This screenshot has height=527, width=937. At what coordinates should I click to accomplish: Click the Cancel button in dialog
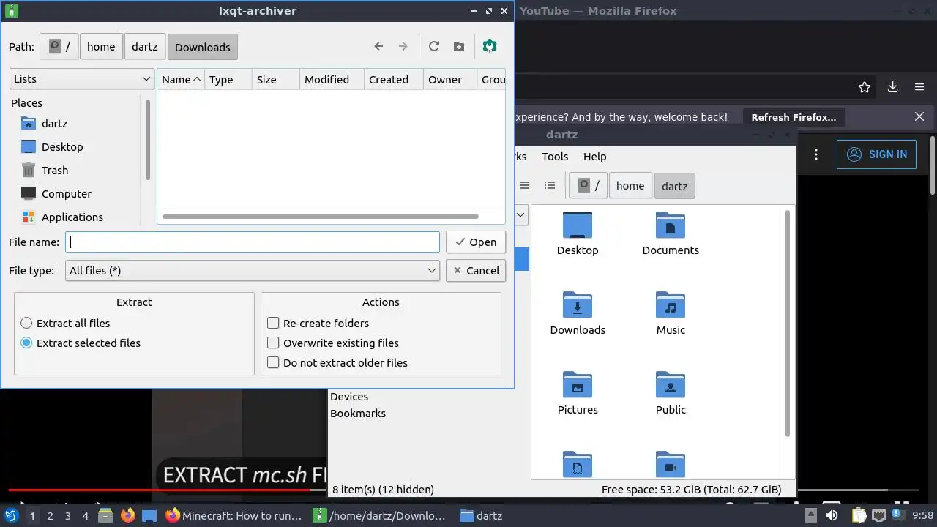(475, 270)
